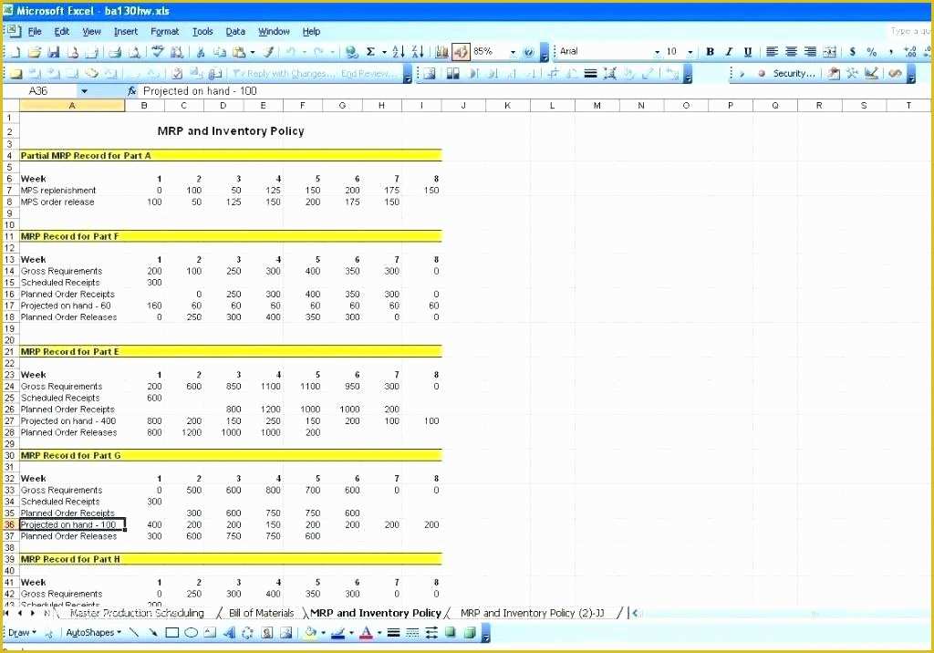Viewport: 934px width, 653px height.
Task: Switch to Bill of Materials sheet tab
Action: pyautogui.click(x=262, y=613)
